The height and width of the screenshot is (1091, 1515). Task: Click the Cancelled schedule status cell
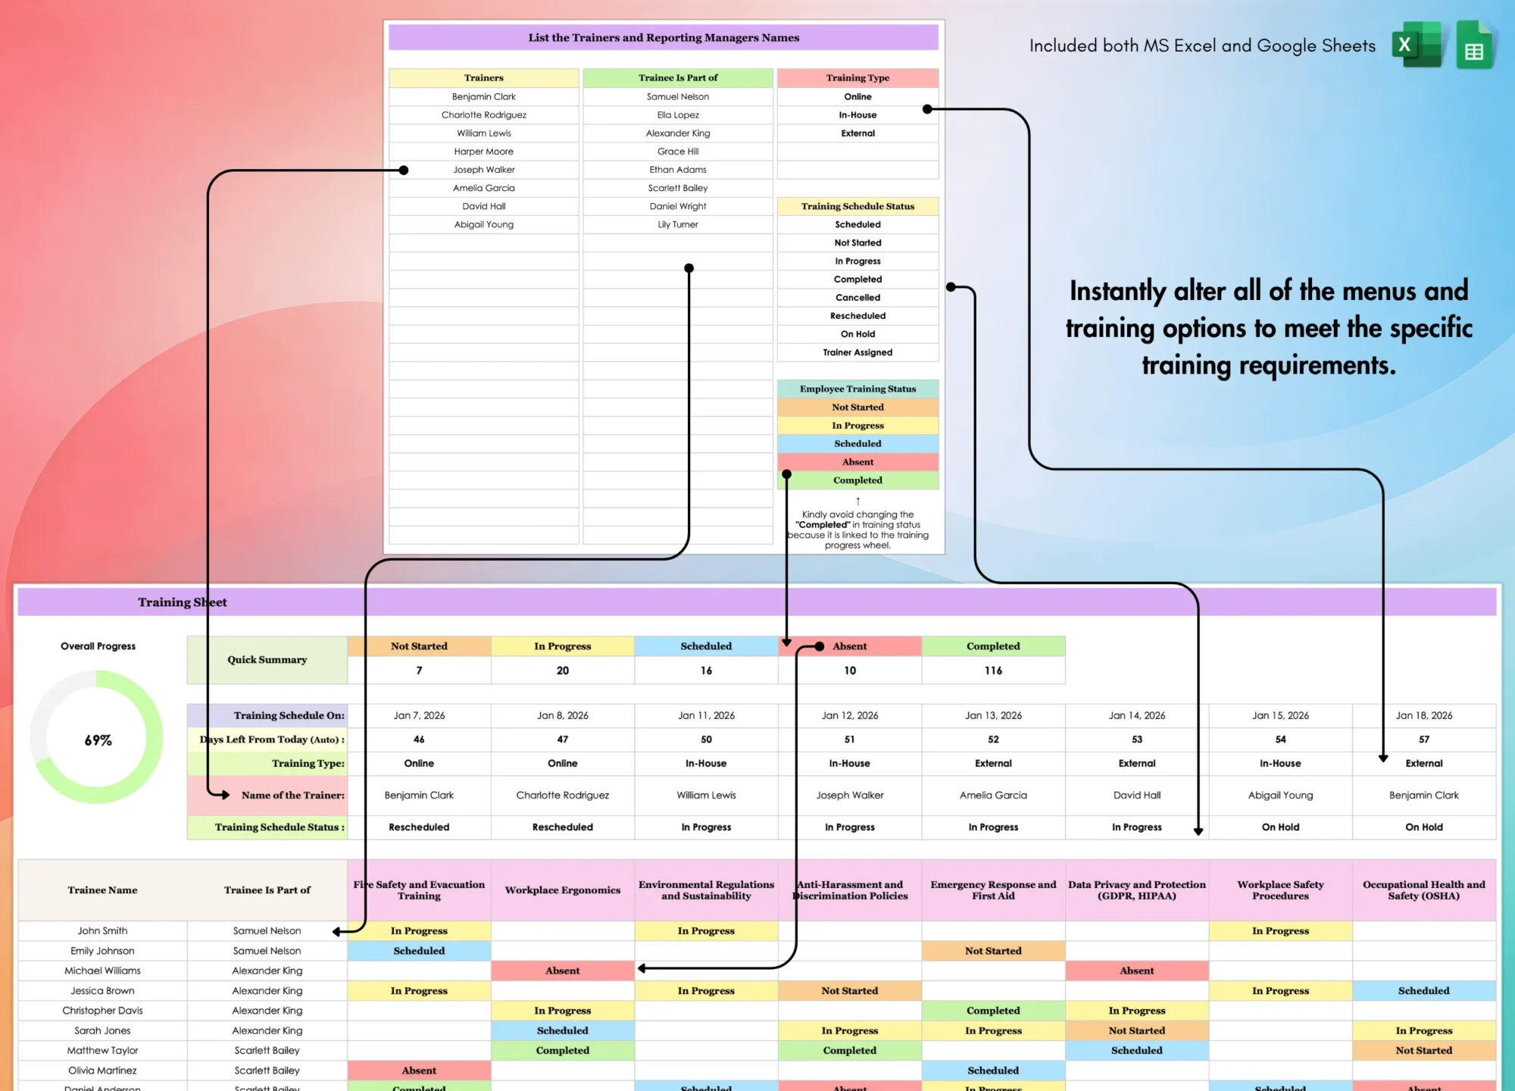pyautogui.click(x=857, y=298)
